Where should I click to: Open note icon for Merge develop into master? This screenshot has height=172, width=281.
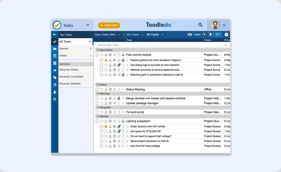pyautogui.click(x=119, y=98)
